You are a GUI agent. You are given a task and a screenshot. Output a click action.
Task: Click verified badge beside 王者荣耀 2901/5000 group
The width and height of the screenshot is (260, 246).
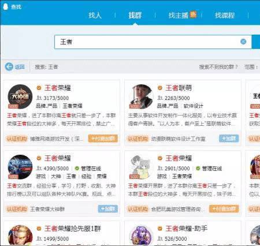click(x=160, y=158)
